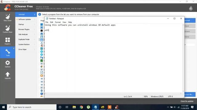Maximize the Notepad window

coord(175,18)
